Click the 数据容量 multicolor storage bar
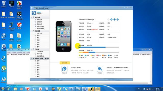Viewport: 163px width, 91px height. (x=99, y=52)
